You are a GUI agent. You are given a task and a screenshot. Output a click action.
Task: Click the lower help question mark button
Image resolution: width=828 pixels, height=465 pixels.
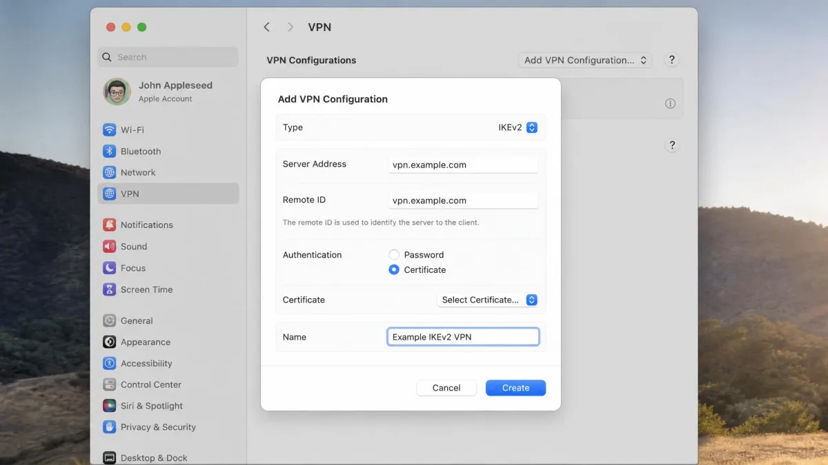(x=672, y=145)
